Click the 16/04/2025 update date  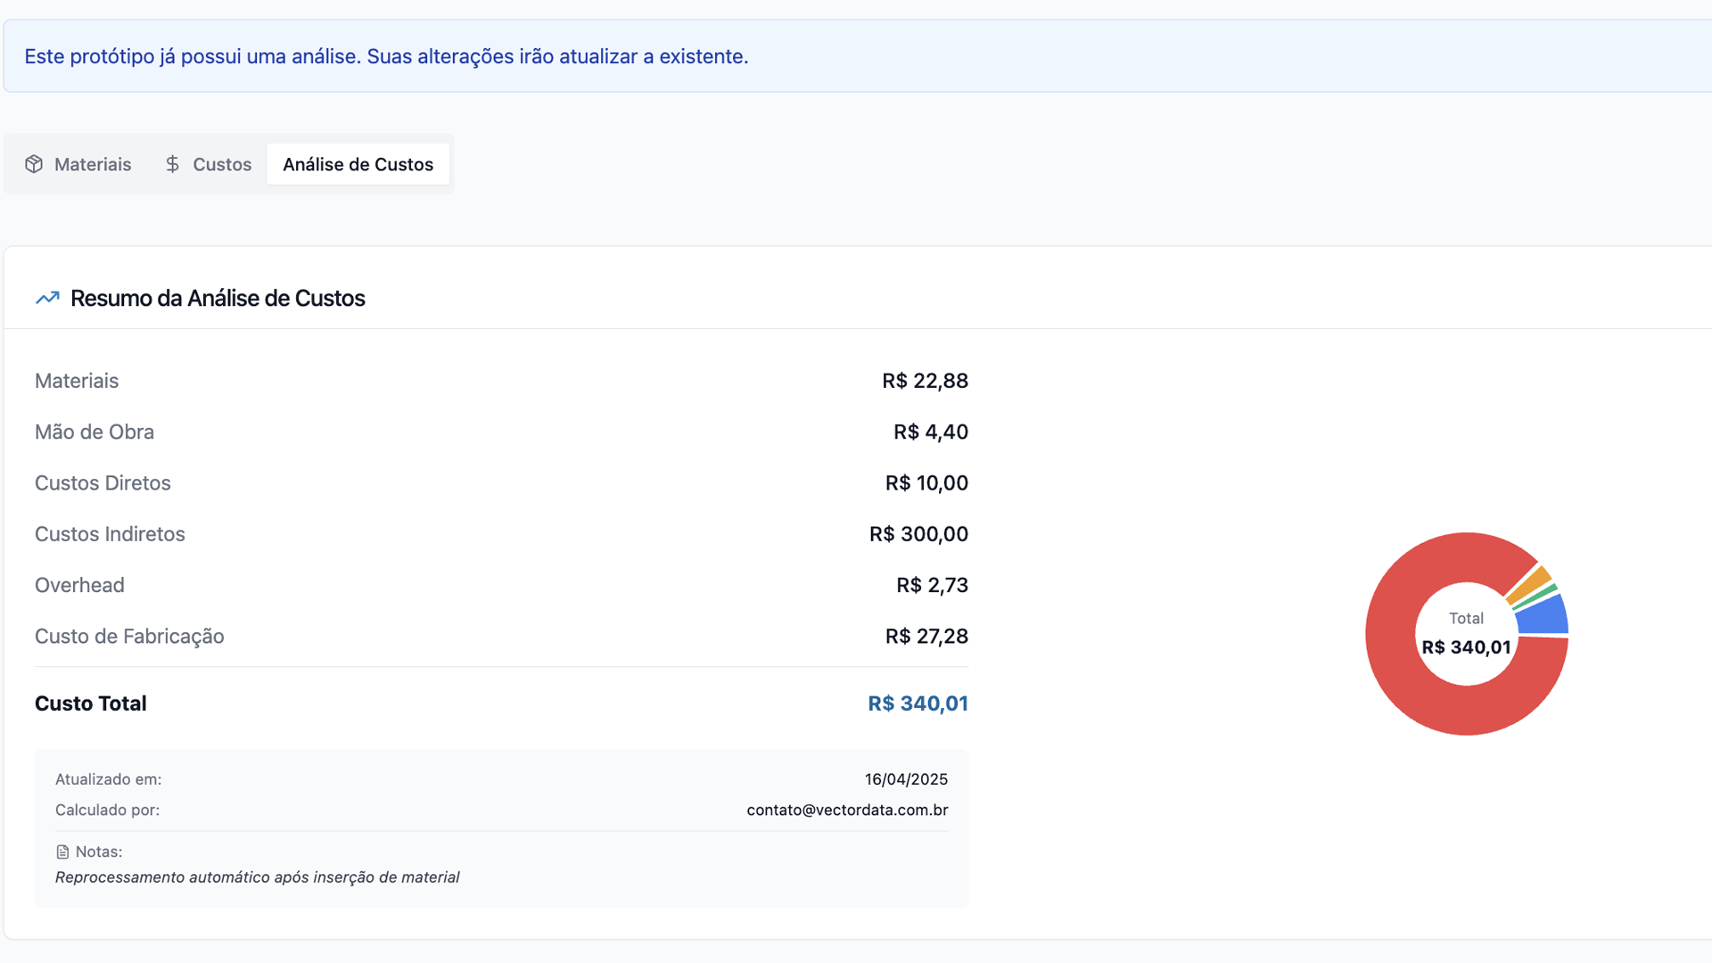pyautogui.click(x=906, y=779)
